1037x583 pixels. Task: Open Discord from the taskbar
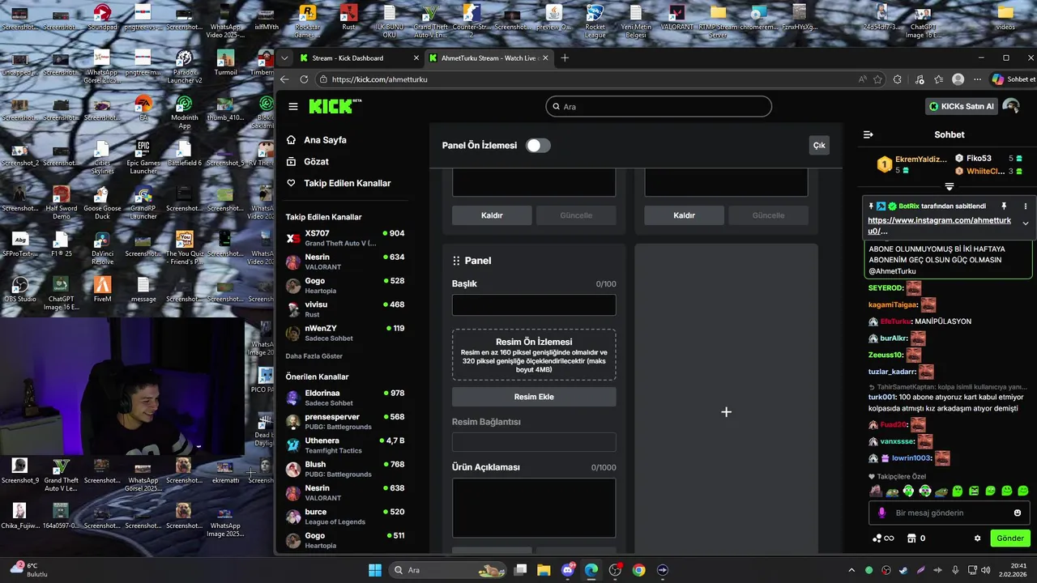tap(567, 570)
